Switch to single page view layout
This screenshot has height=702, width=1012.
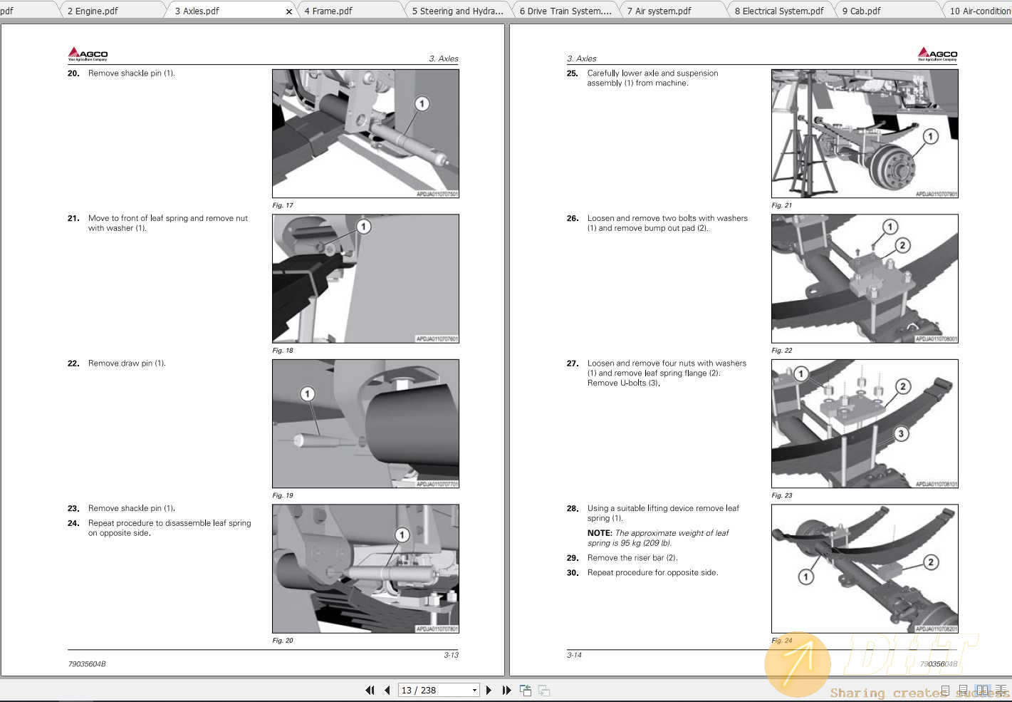[x=945, y=690]
